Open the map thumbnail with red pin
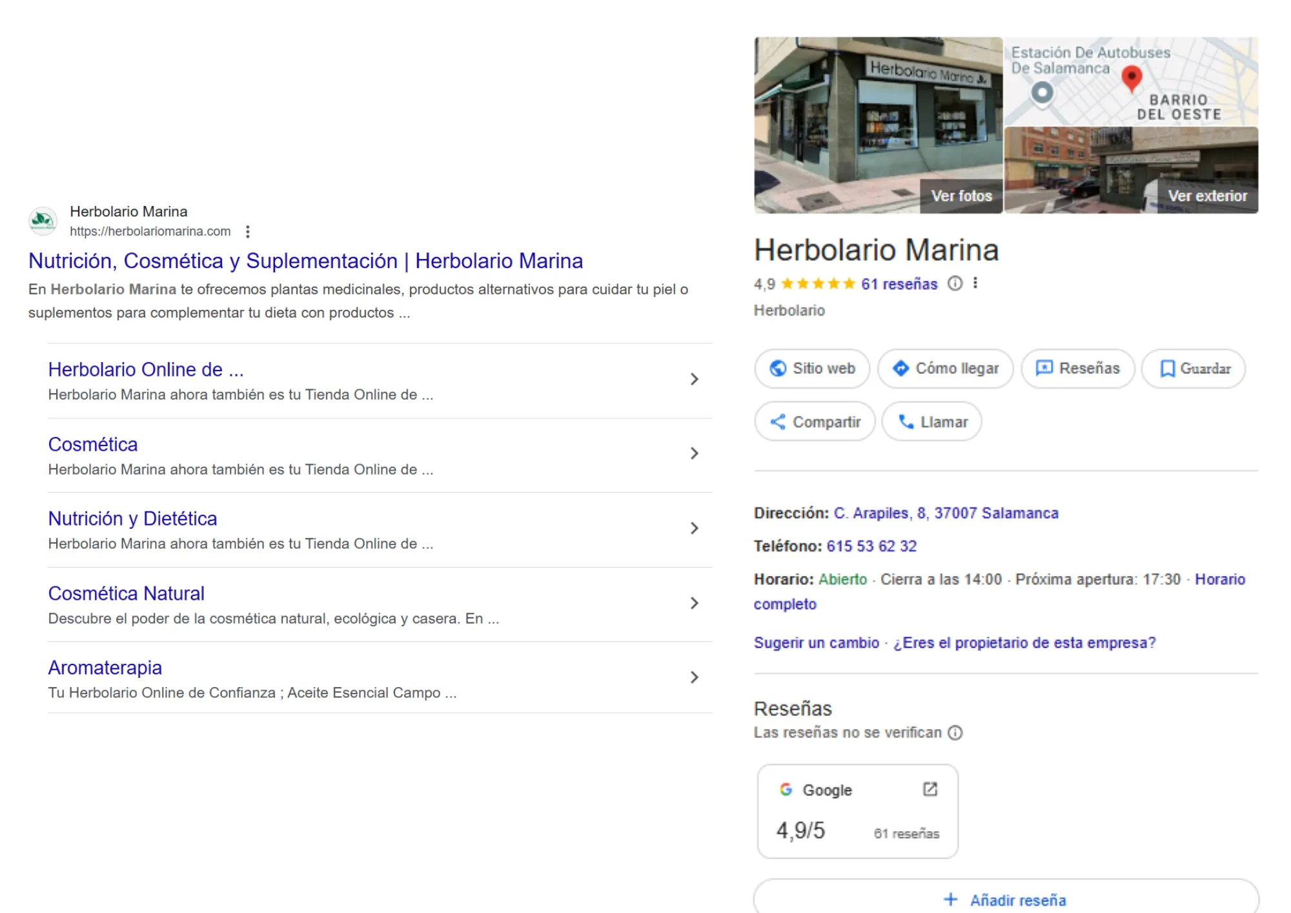 pos(1130,81)
